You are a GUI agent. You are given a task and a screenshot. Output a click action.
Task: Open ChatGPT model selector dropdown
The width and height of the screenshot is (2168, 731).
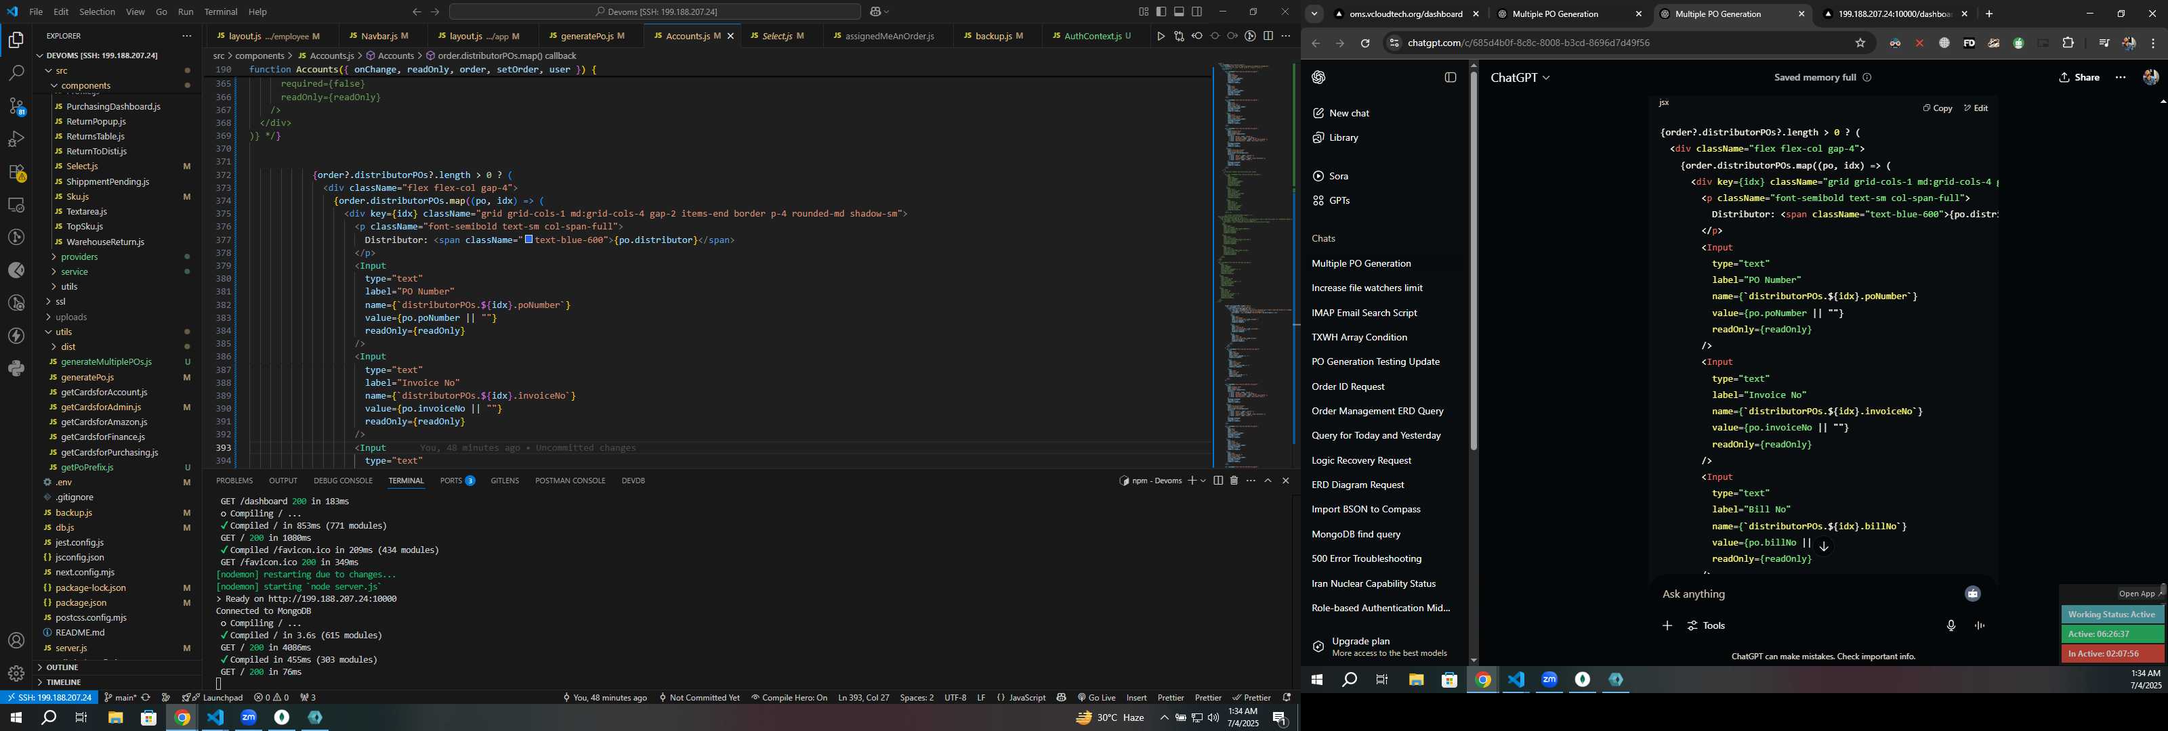coord(1520,77)
